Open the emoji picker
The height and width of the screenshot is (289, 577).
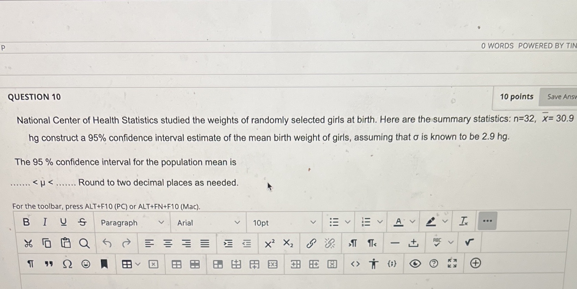(86, 264)
